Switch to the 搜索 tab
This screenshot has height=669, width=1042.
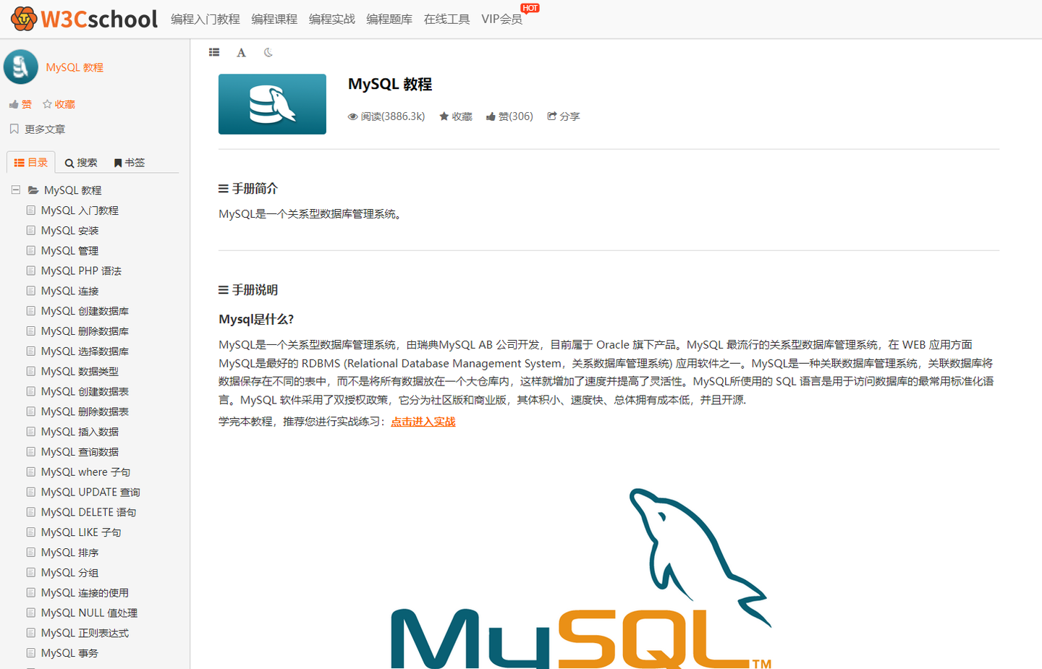pos(80,162)
